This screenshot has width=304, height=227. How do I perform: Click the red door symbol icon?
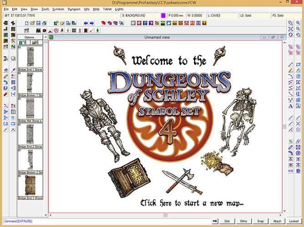86,30
